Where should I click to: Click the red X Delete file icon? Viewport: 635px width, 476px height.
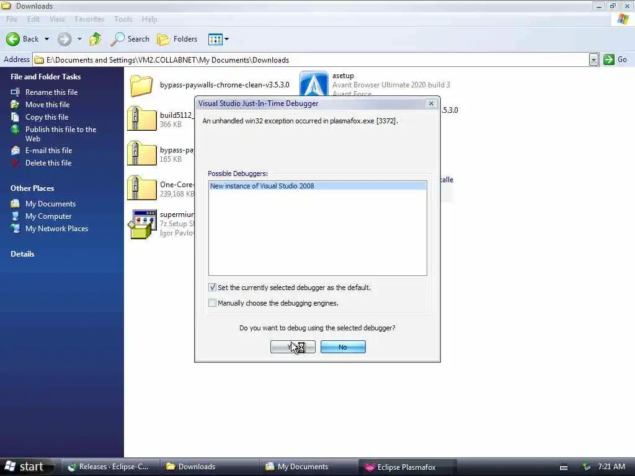point(15,163)
